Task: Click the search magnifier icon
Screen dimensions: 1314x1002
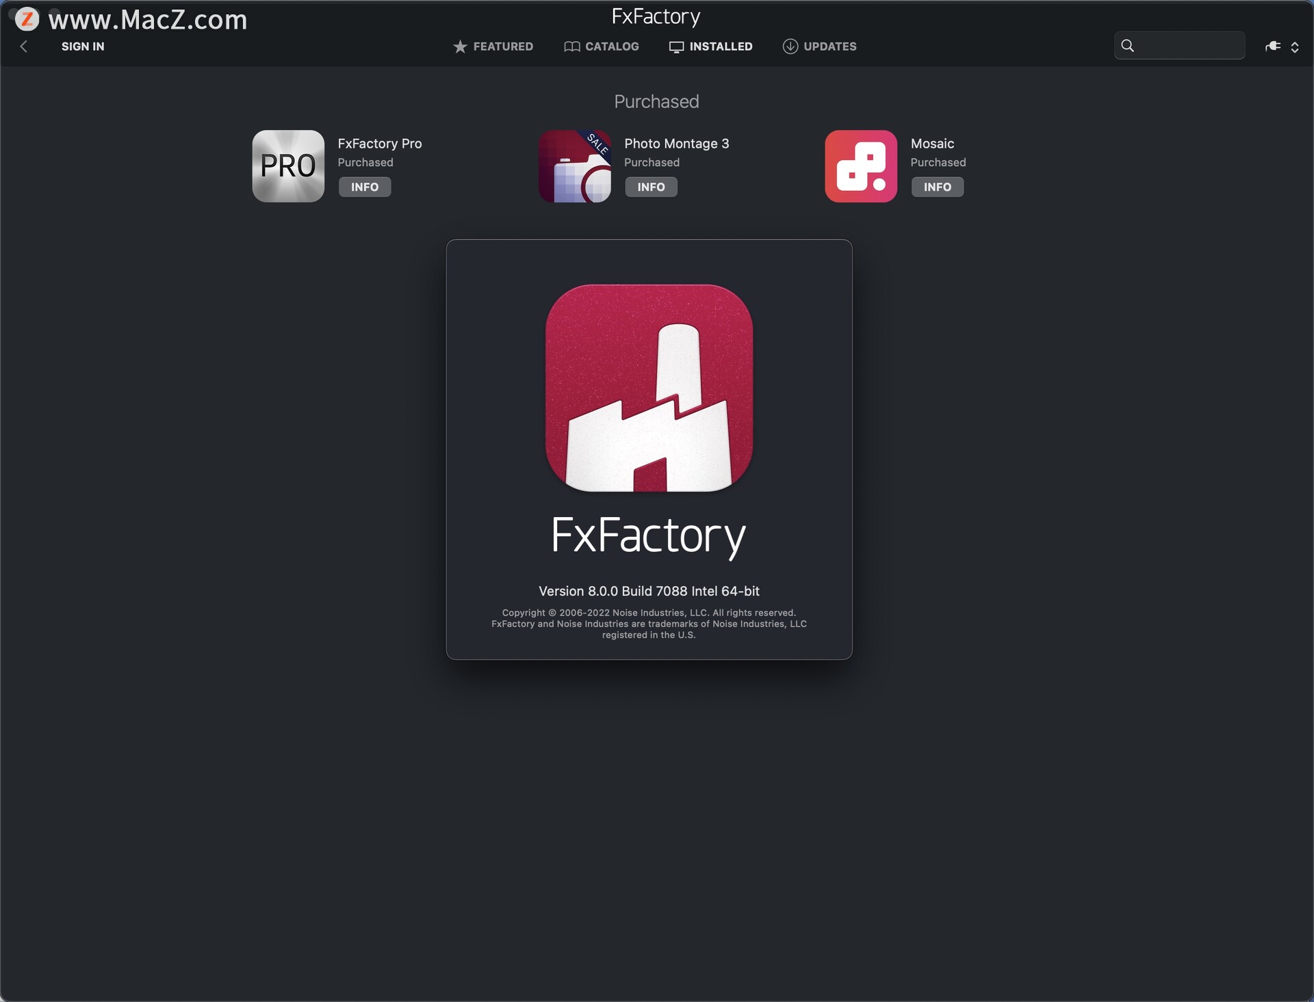Action: coord(1128,46)
